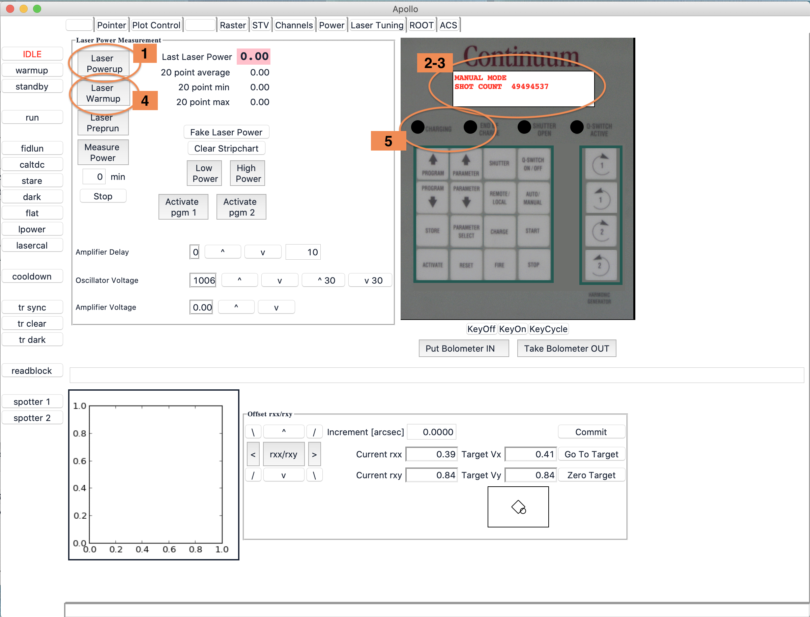Click the lpower button
Screen dimensions: 810x617
[32, 229]
